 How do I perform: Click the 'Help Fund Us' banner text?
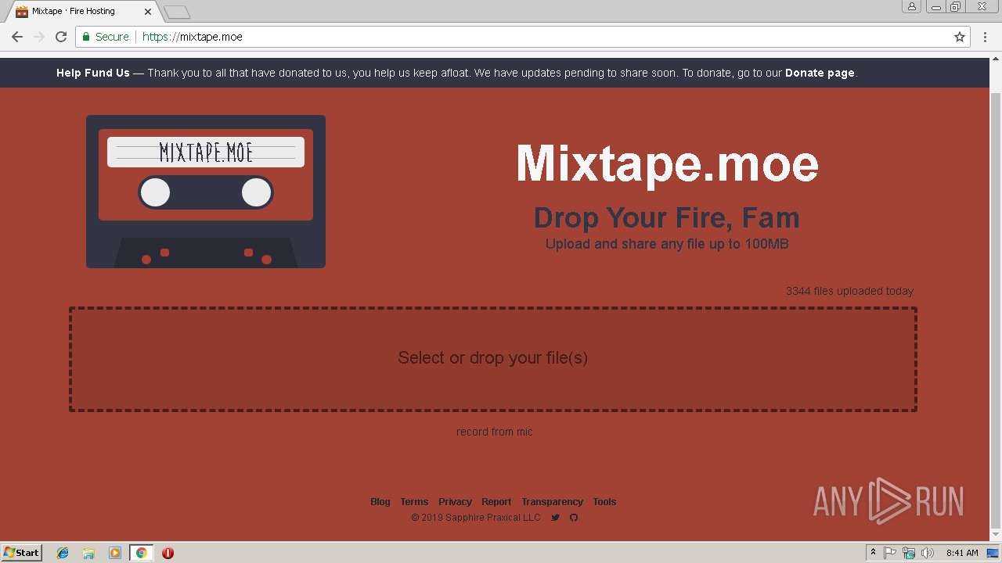[93, 73]
